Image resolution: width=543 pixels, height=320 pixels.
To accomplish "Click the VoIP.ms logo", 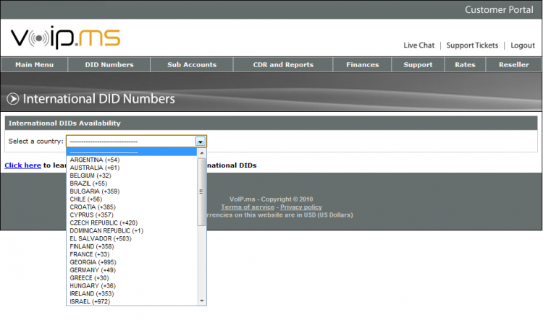I will click(x=65, y=37).
